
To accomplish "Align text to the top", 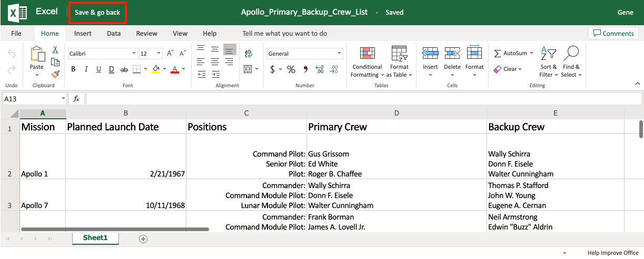I will [201, 49].
